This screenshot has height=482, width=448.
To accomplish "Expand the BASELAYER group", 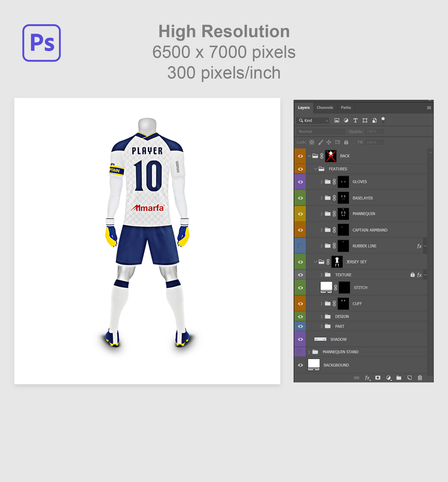I will (x=321, y=198).
